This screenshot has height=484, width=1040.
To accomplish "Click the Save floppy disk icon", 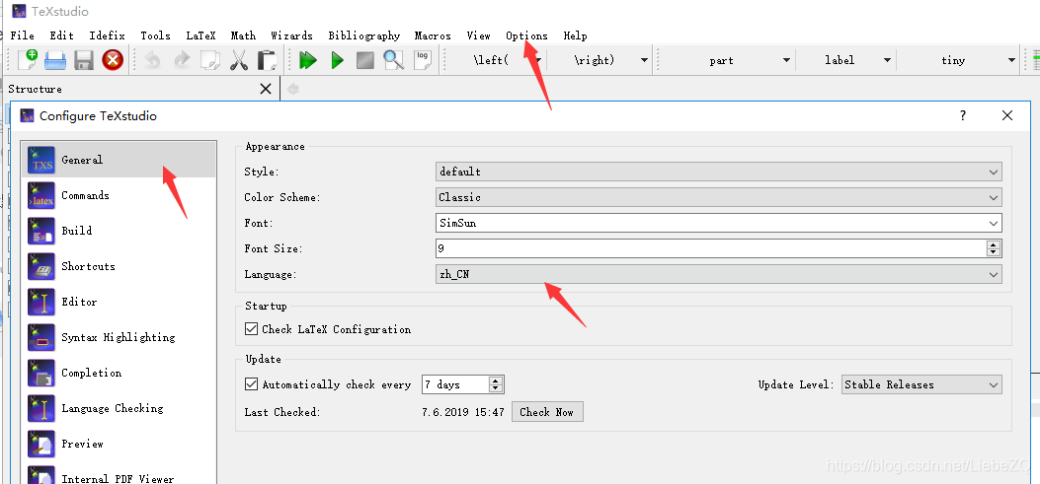I will pyautogui.click(x=84, y=60).
